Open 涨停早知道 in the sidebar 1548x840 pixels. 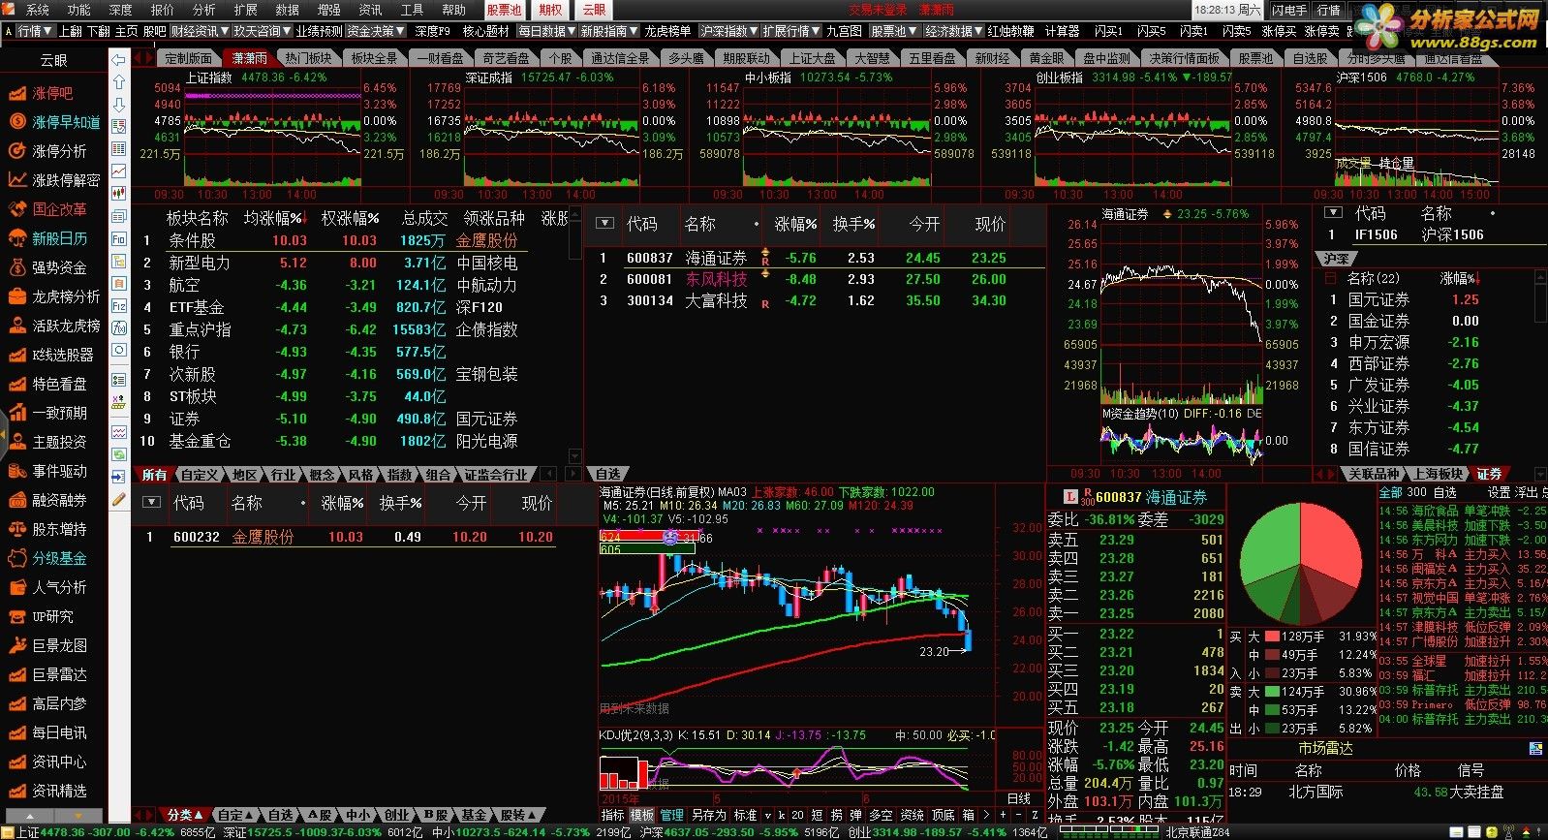coord(53,122)
